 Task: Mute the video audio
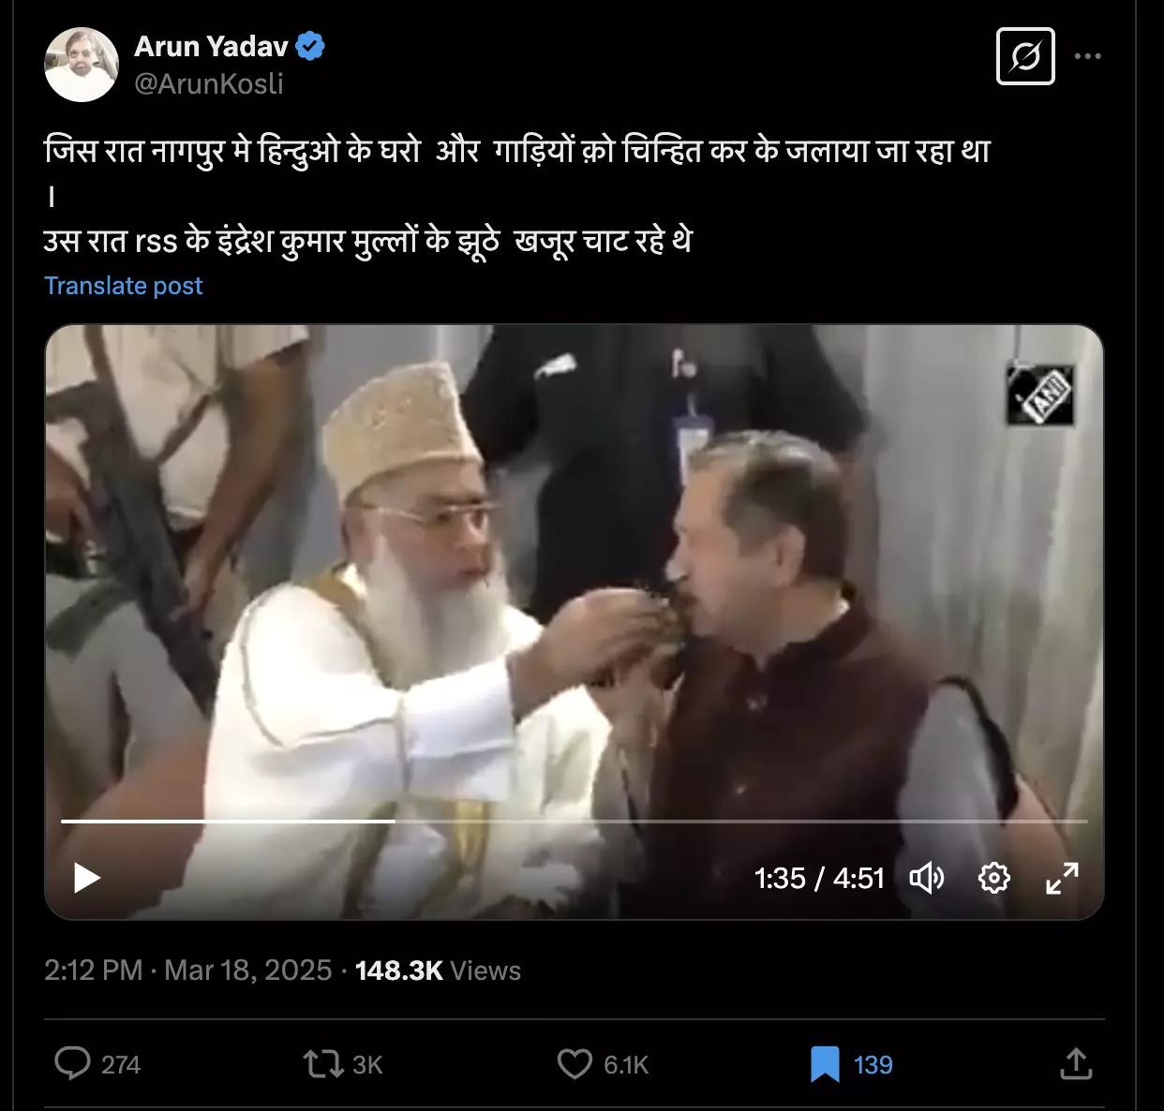(927, 878)
